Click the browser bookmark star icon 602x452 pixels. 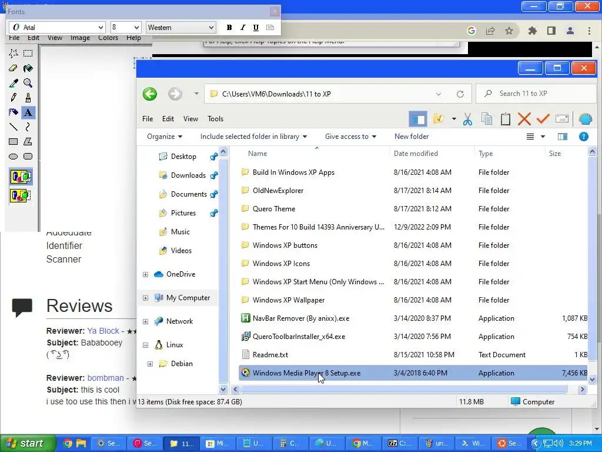tap(509, 31)
